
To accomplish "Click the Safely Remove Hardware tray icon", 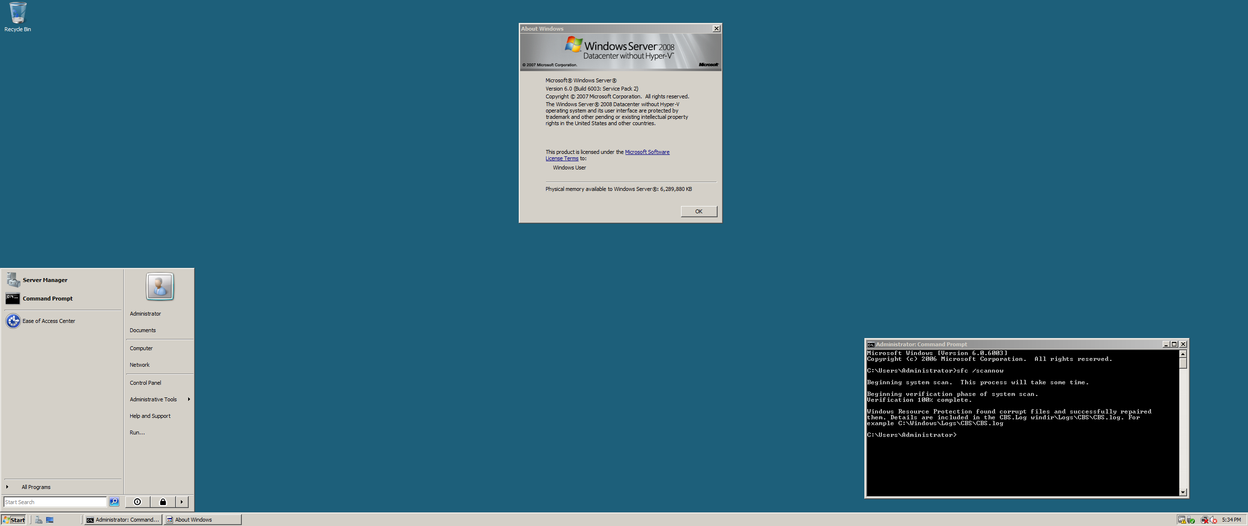I will 1190,520.
